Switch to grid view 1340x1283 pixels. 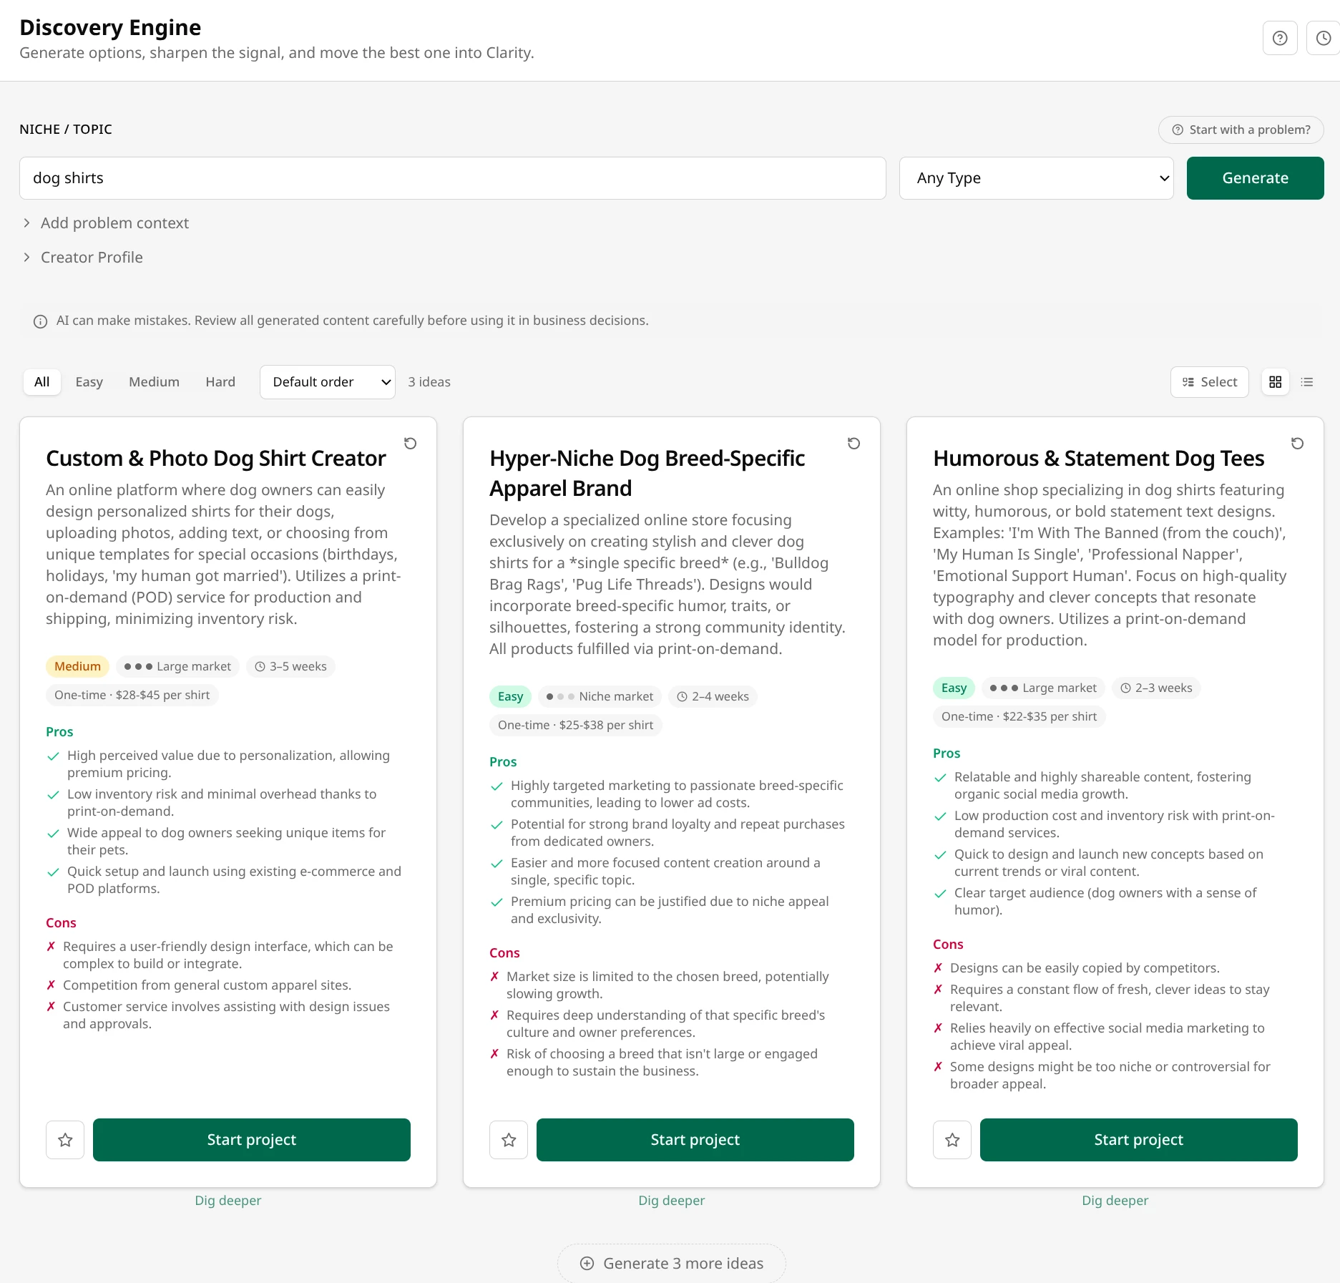tap(1275, 381)
